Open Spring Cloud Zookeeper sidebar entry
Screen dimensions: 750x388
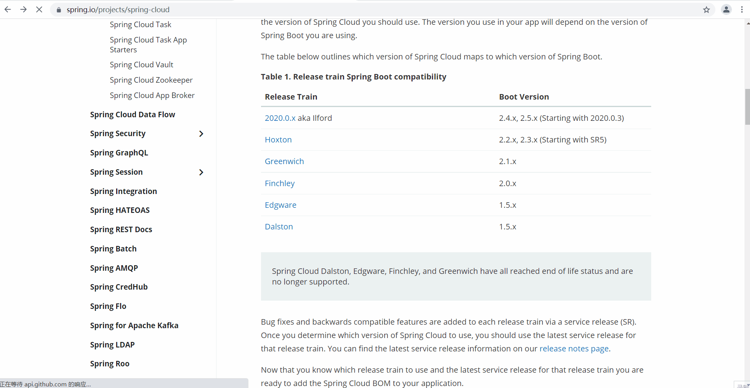(151, 80)
